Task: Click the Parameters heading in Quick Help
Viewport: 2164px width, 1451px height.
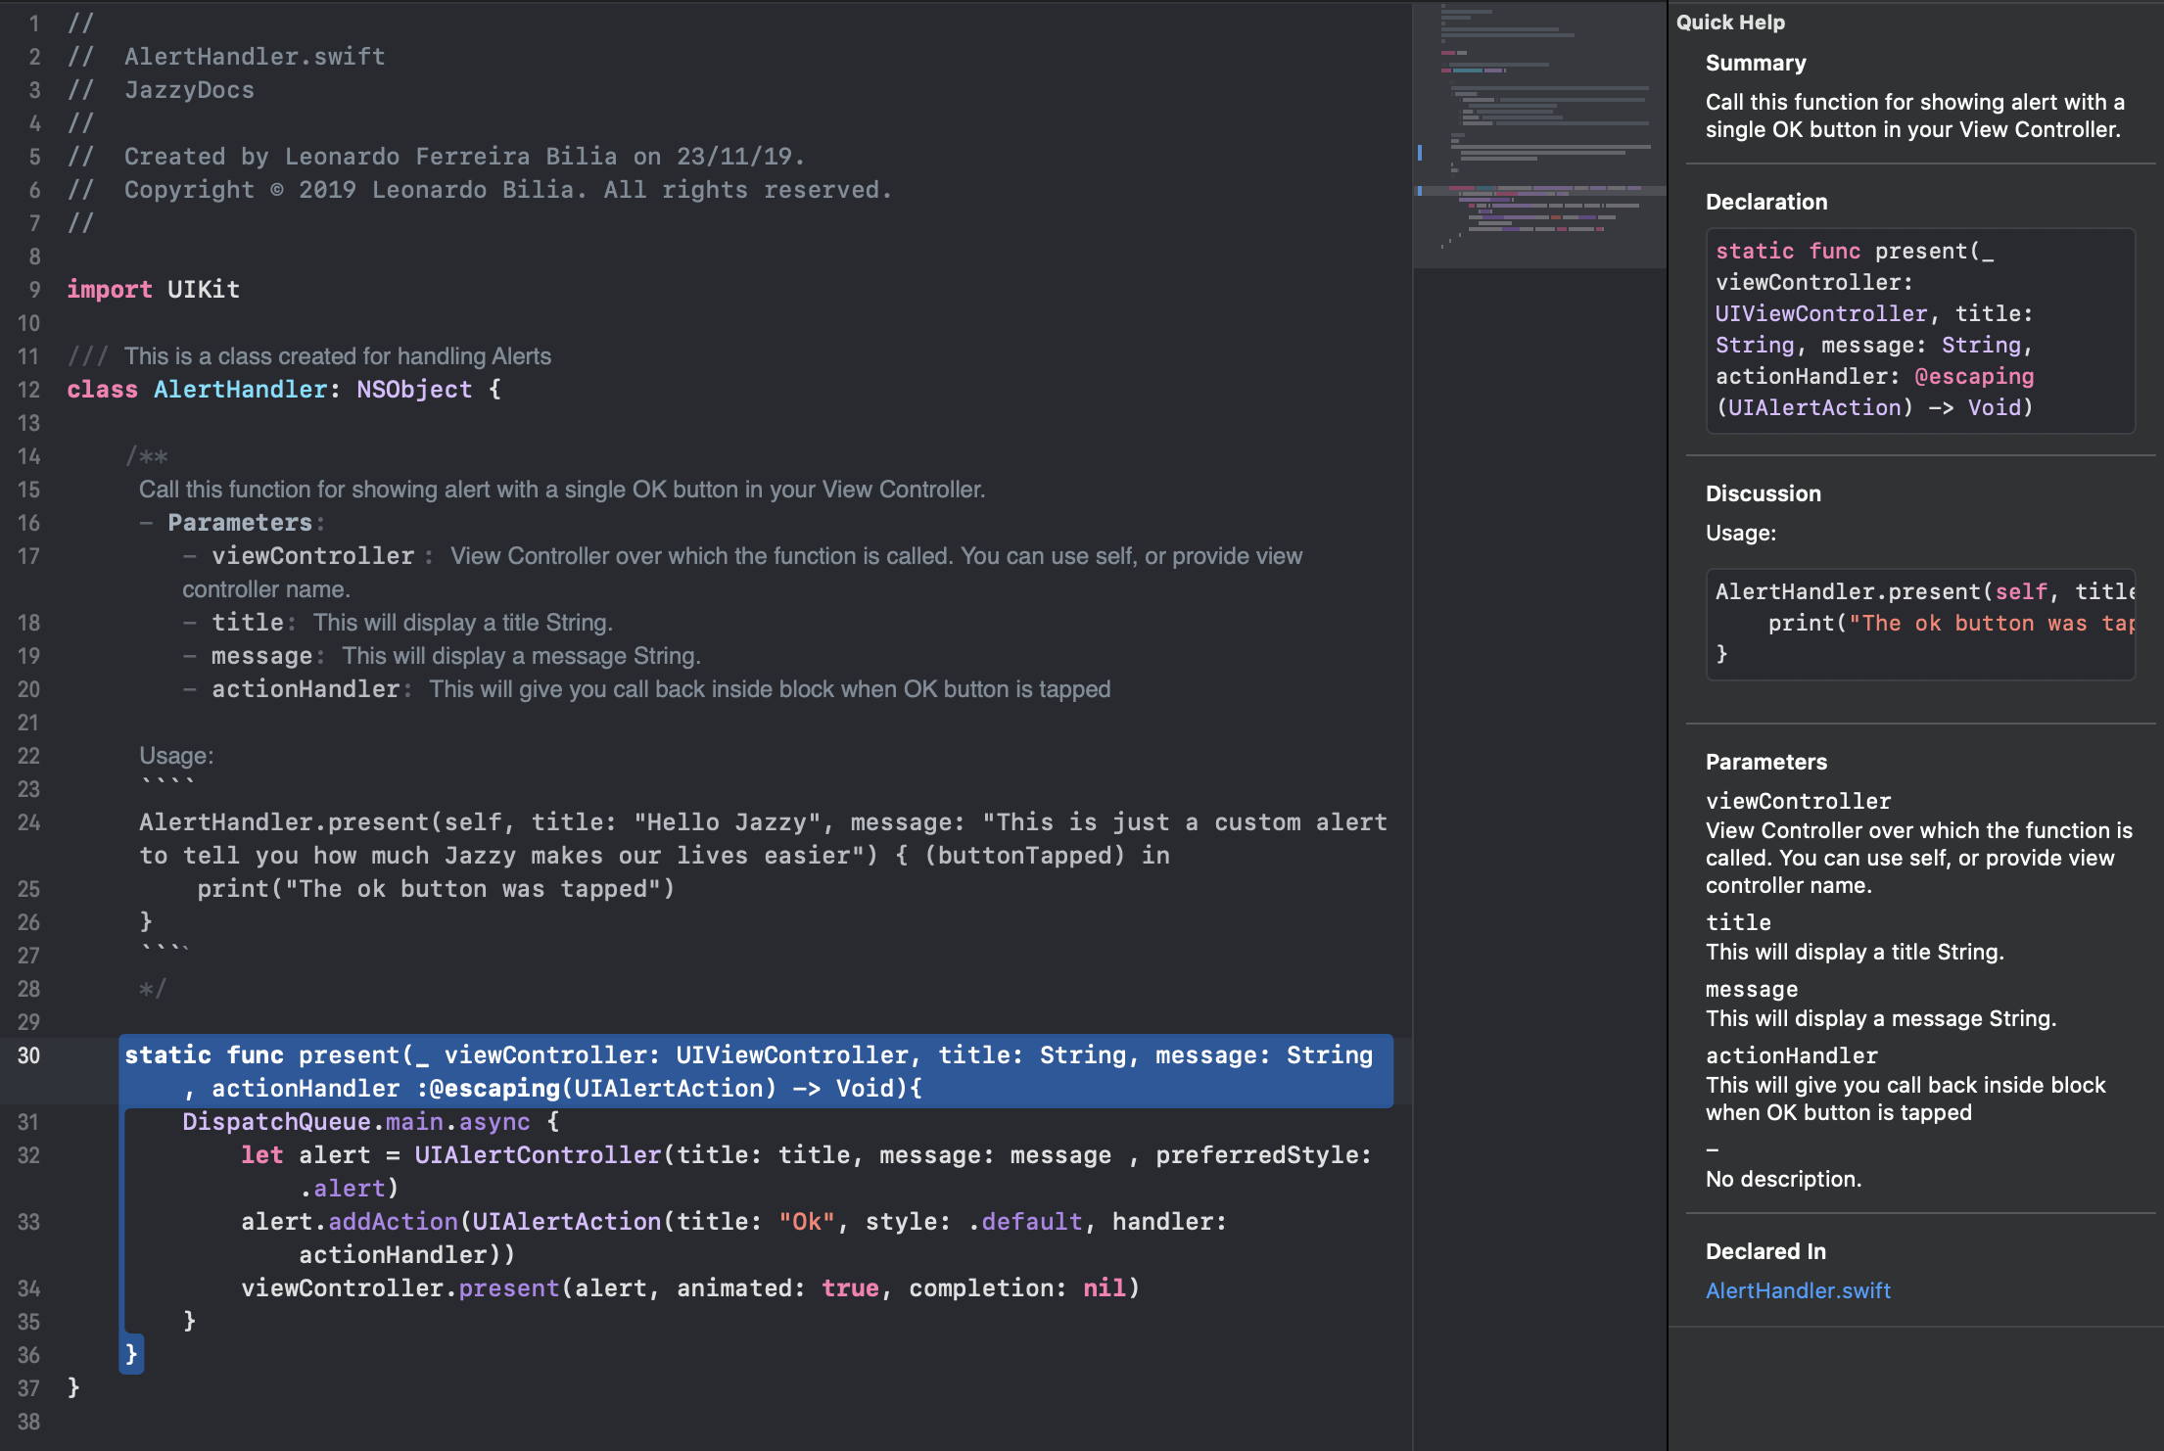Action: click(1765, 762)
